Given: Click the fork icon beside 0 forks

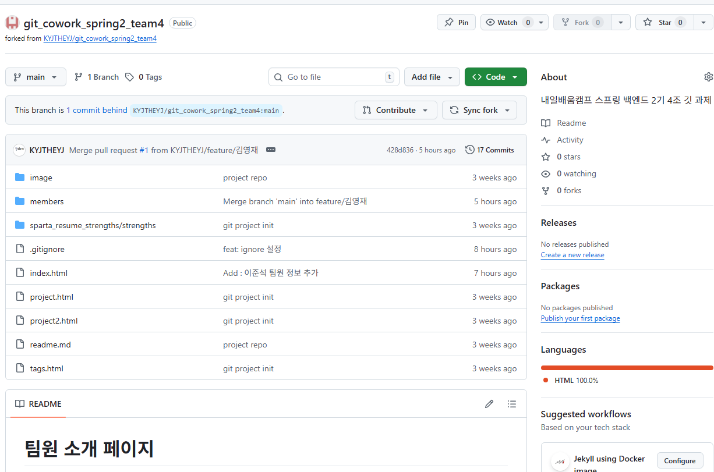Looking at the screenshot, I should tap(546, 190).
